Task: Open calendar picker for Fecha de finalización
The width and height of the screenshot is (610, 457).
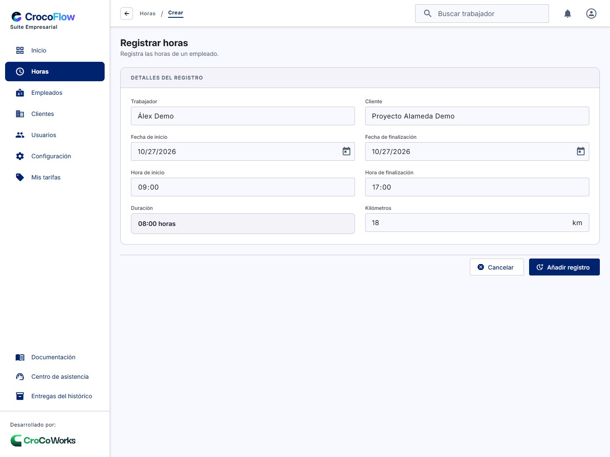Action: click(581, 151)
